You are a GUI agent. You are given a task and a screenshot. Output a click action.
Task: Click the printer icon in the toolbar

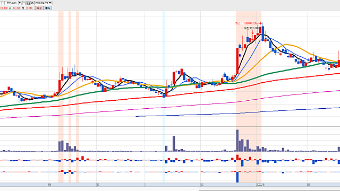coord(28,3)
